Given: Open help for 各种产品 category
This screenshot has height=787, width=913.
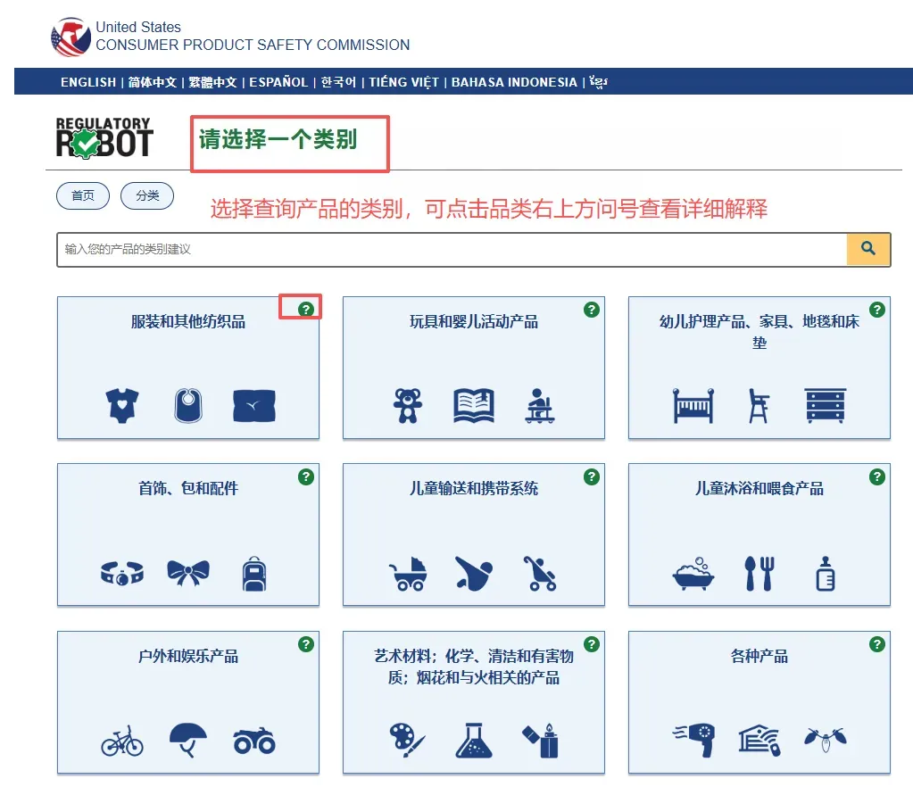Looking at the screenshot, I should click(x=877, y=644).
